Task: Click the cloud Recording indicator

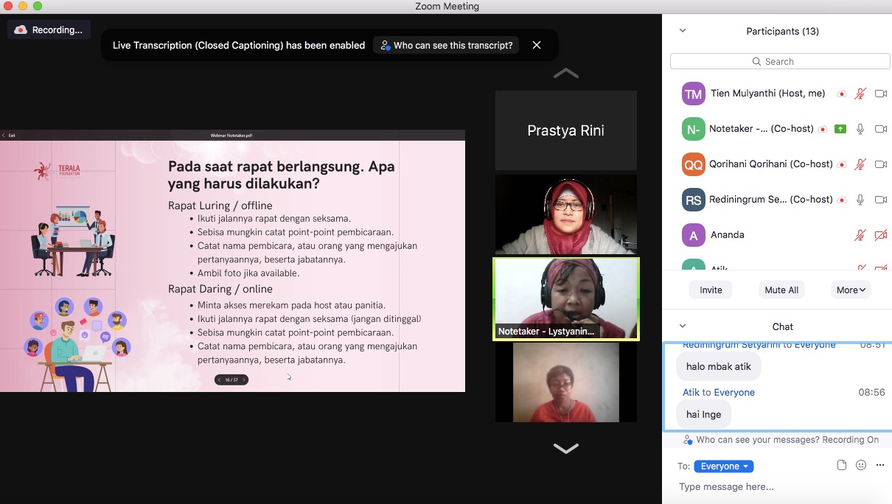Action: click(49, 30)
